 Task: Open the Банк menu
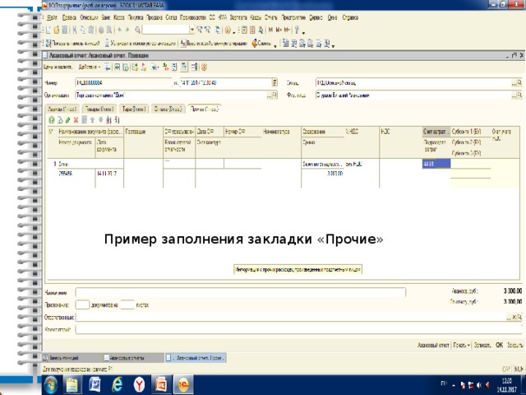(106, 17)
